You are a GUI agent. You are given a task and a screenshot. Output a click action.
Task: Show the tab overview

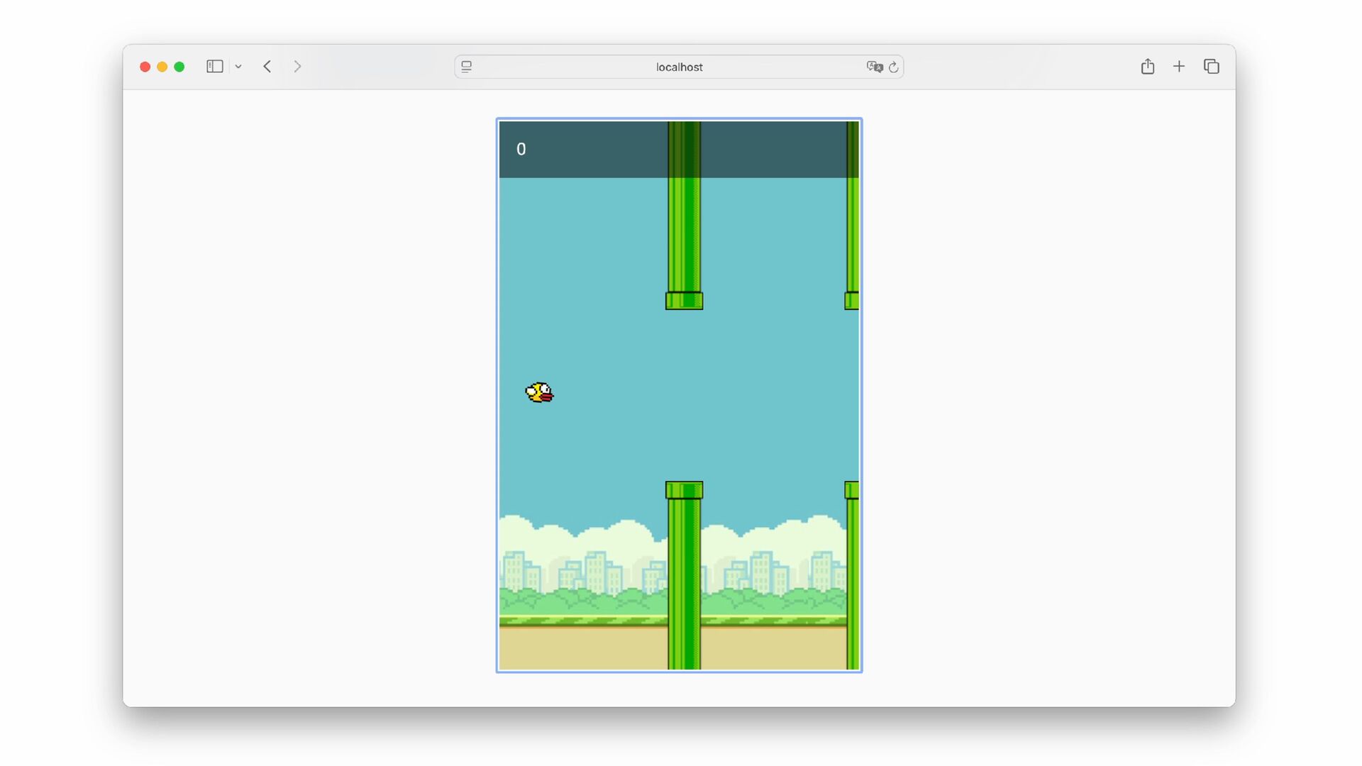pyautogui.click(x=1211, y=67)
